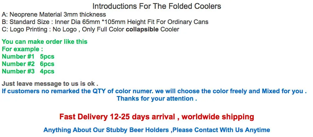Click the Stubby Beer Holders text
The height and width of the screenshot is (137, 313).
click(x=137, y=130)
